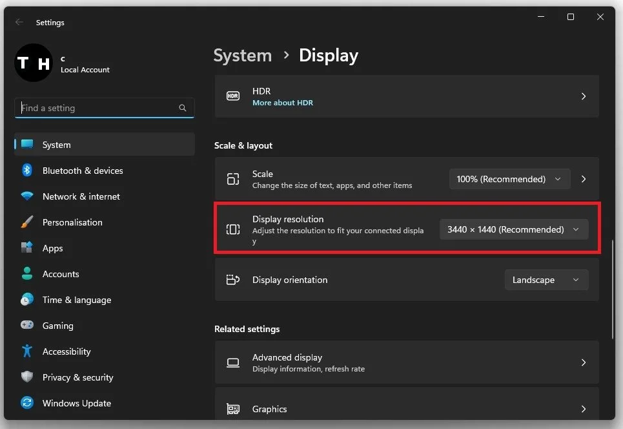
Task: Click 'Change the size of text' description
Action: (x=332, y=185)
